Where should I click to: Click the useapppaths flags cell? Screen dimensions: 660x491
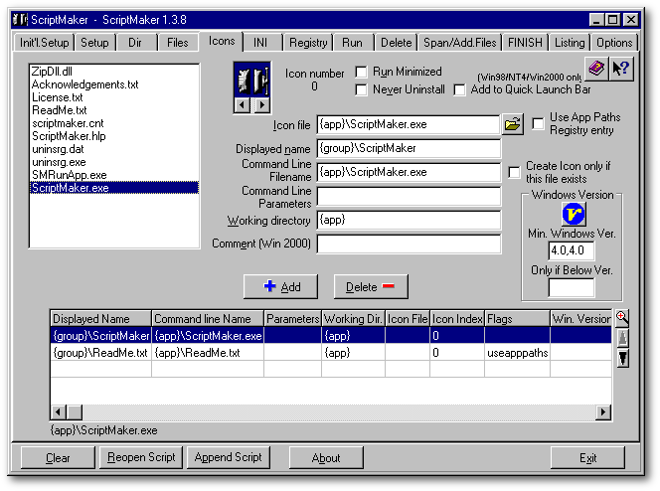517,353
